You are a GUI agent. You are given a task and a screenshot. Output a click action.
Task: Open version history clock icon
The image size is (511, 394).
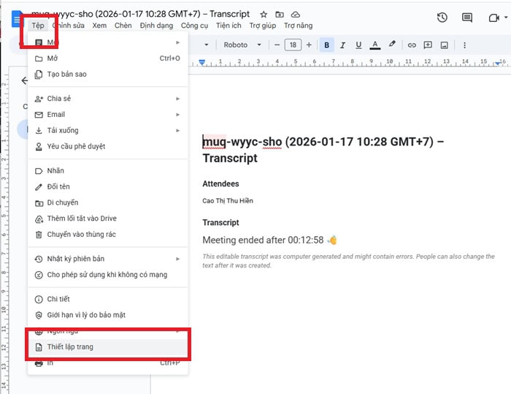pyautogui.click(x=442, y=18)
